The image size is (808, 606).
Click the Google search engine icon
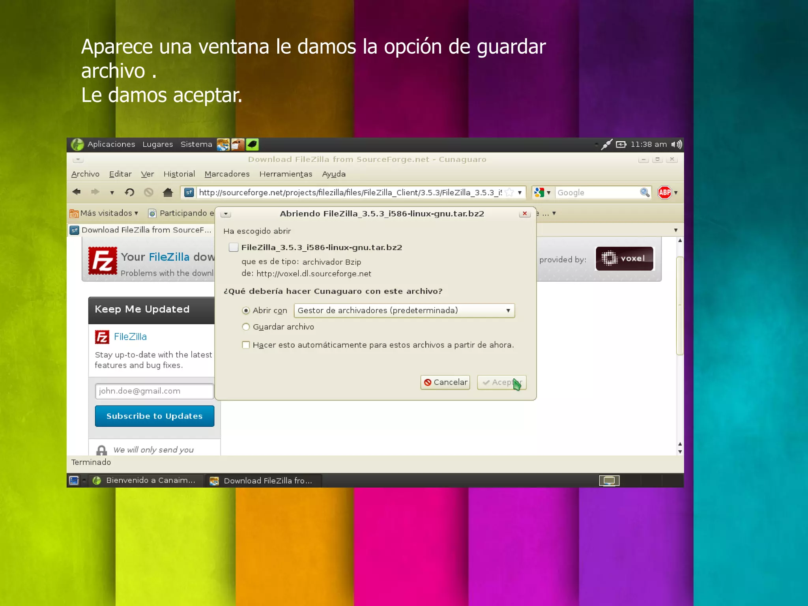click(539, 193)
